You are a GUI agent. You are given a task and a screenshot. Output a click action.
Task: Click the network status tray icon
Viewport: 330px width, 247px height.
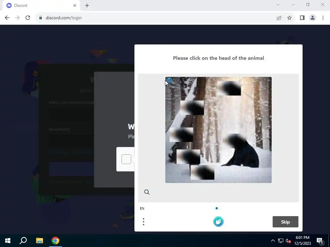(281, 241)
